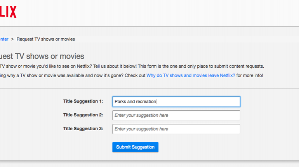Click the 'Title Suggestion 3:' label
The width and height of the screenshot is (299, 167).
(x=83, y=128)
